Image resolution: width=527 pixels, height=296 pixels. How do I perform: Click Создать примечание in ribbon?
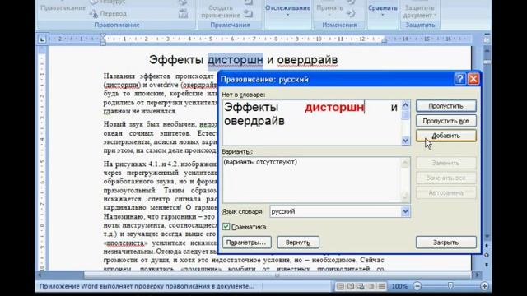220,11
